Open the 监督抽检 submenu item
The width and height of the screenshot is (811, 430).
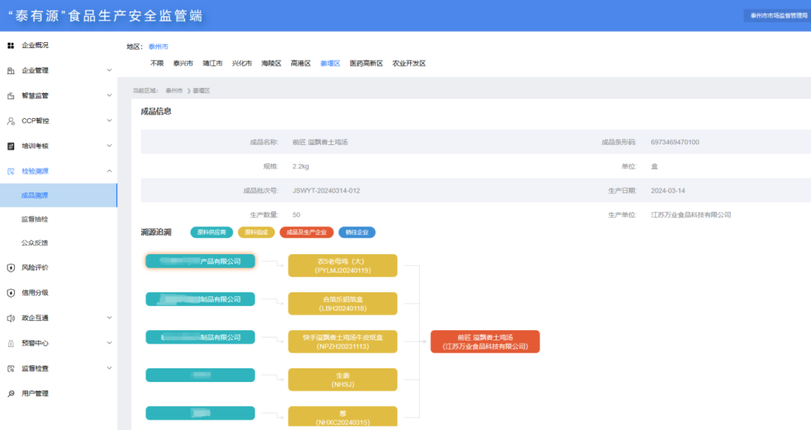coord(35,220)
